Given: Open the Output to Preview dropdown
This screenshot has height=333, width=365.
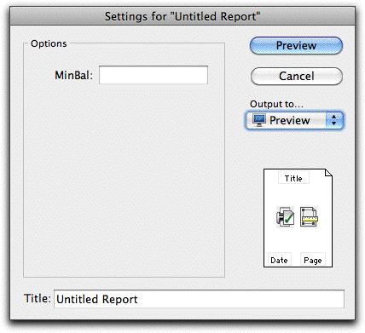Looking at the screenshot, I should [294, 120].
